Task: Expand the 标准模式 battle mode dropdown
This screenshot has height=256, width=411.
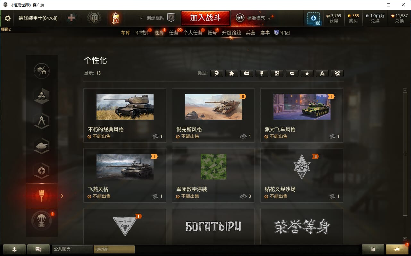Action: pyautogui.click(x=269, y=19)
